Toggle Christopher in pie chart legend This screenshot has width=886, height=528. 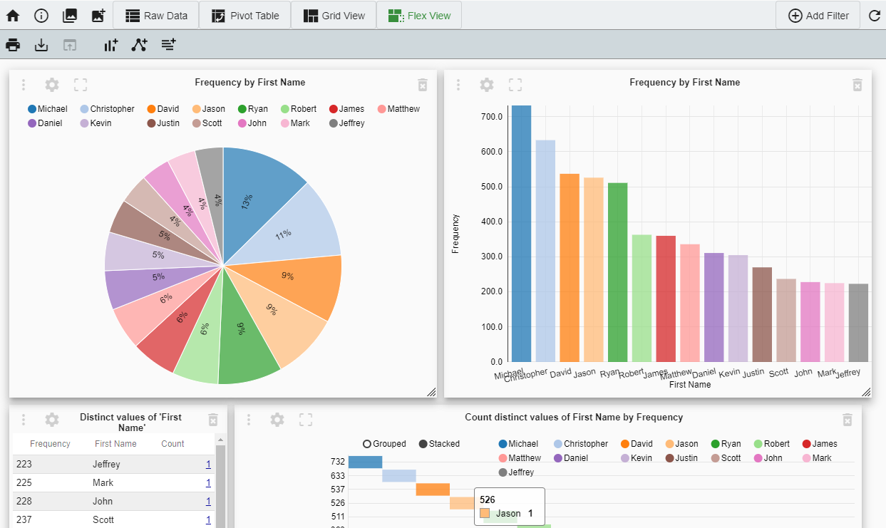pyautogui.click(x=107, y=109)
